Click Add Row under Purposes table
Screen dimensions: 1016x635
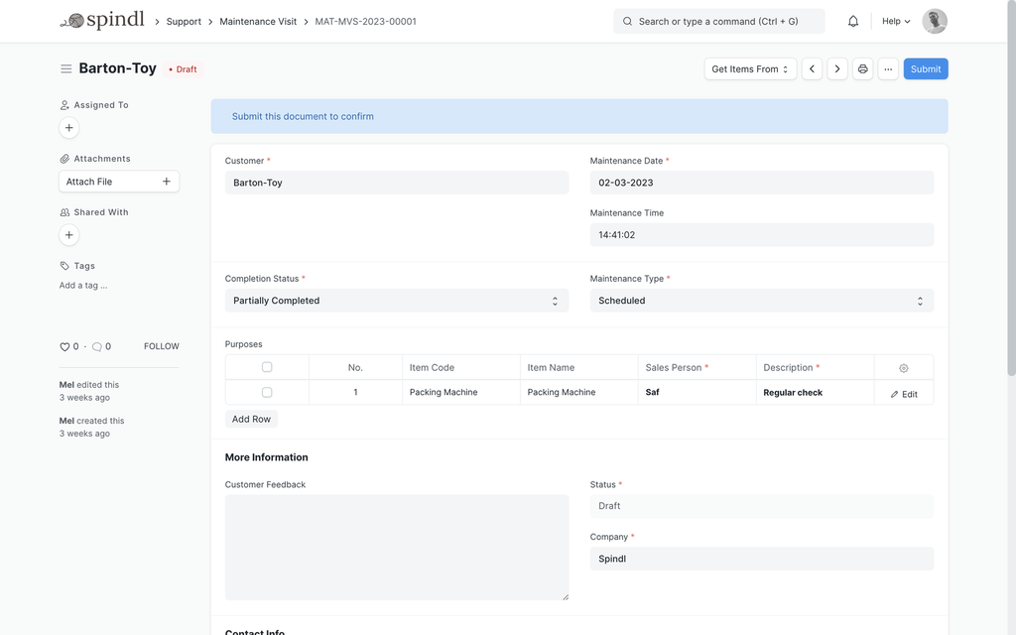coord(251,419)
